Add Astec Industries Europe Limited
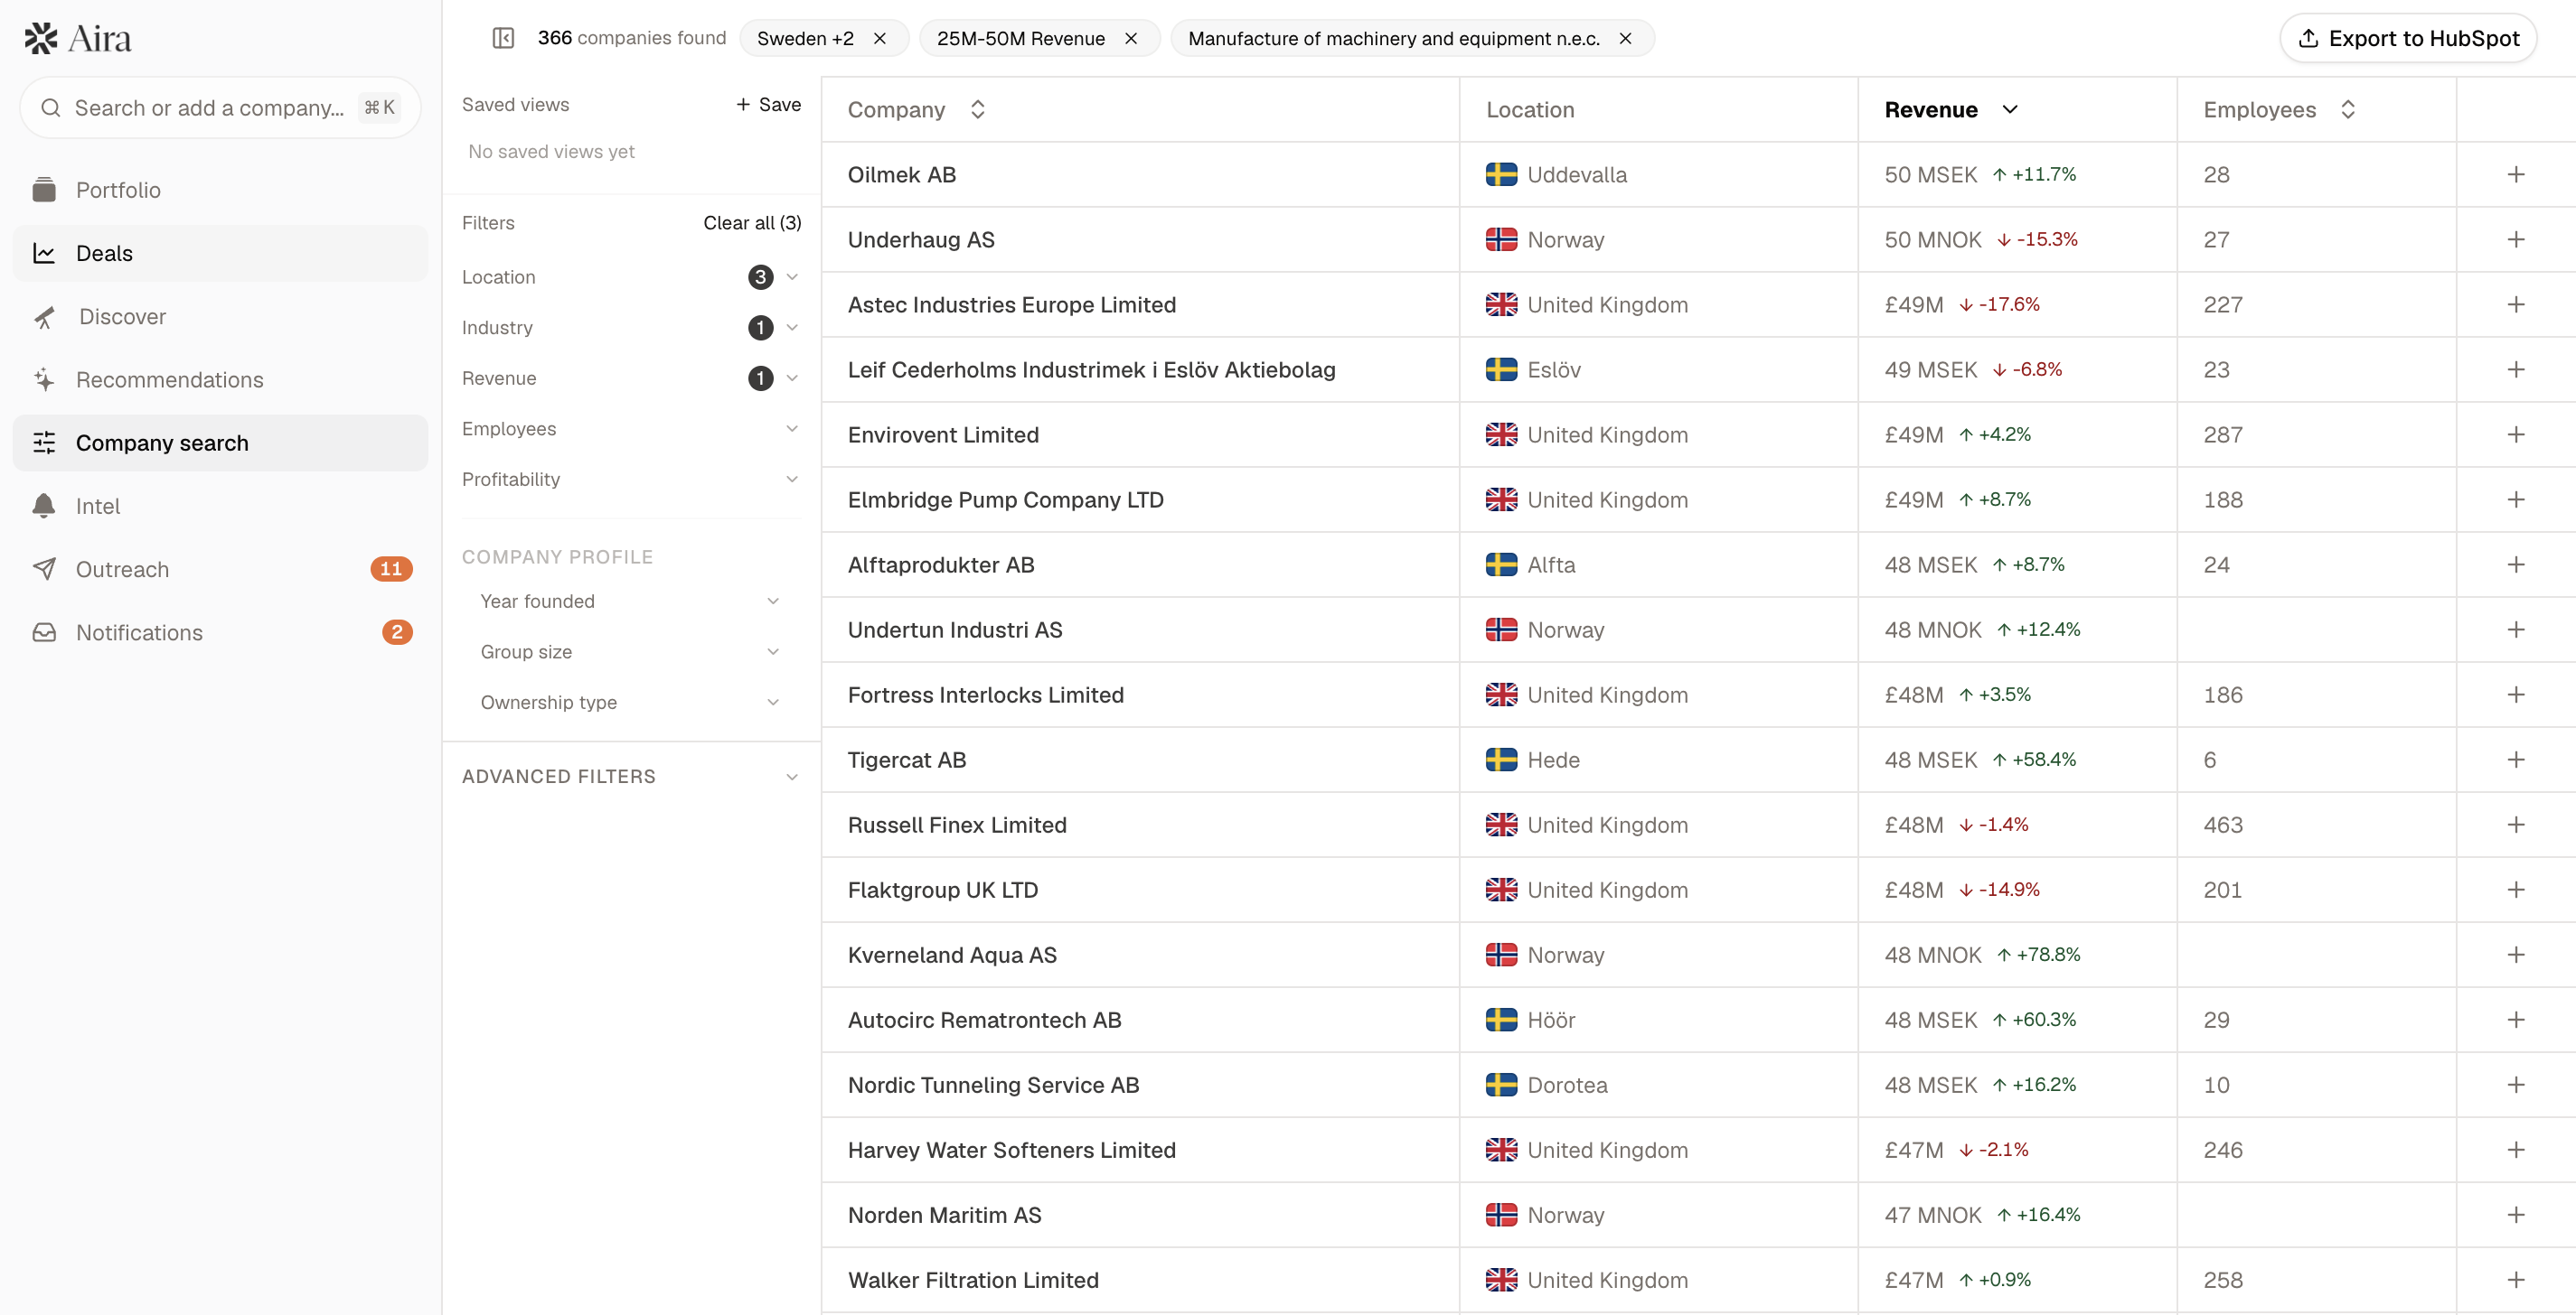Image resolution: width=2576 pixels, height=1315 pixels. [x=2516, y=304]
